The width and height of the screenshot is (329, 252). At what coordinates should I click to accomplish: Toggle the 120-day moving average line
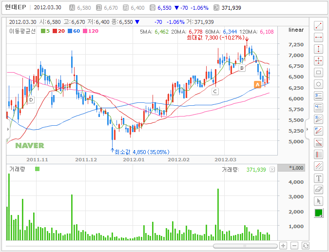[91, 31]
